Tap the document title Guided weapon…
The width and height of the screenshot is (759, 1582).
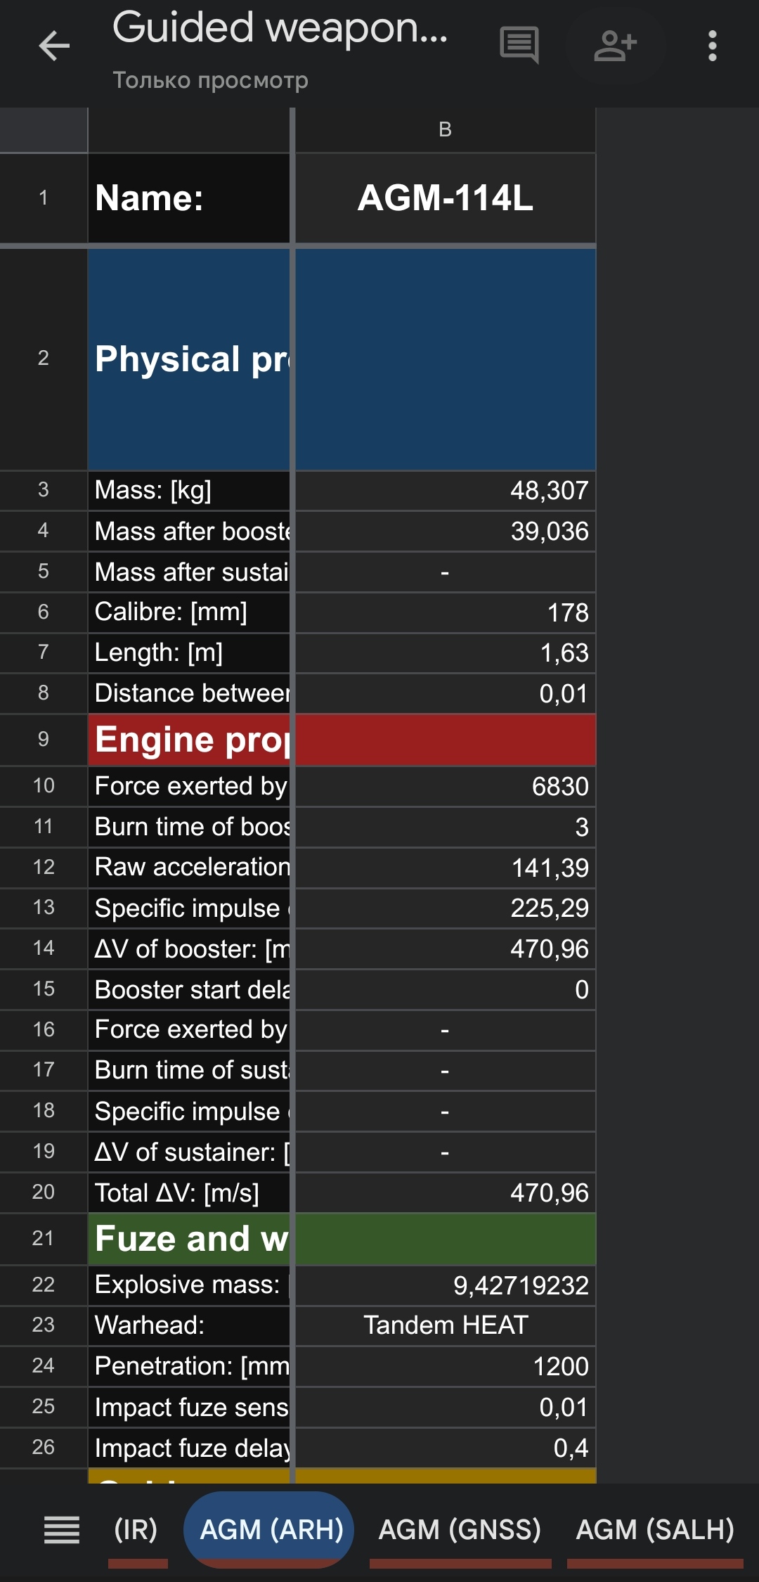(280, 28)
